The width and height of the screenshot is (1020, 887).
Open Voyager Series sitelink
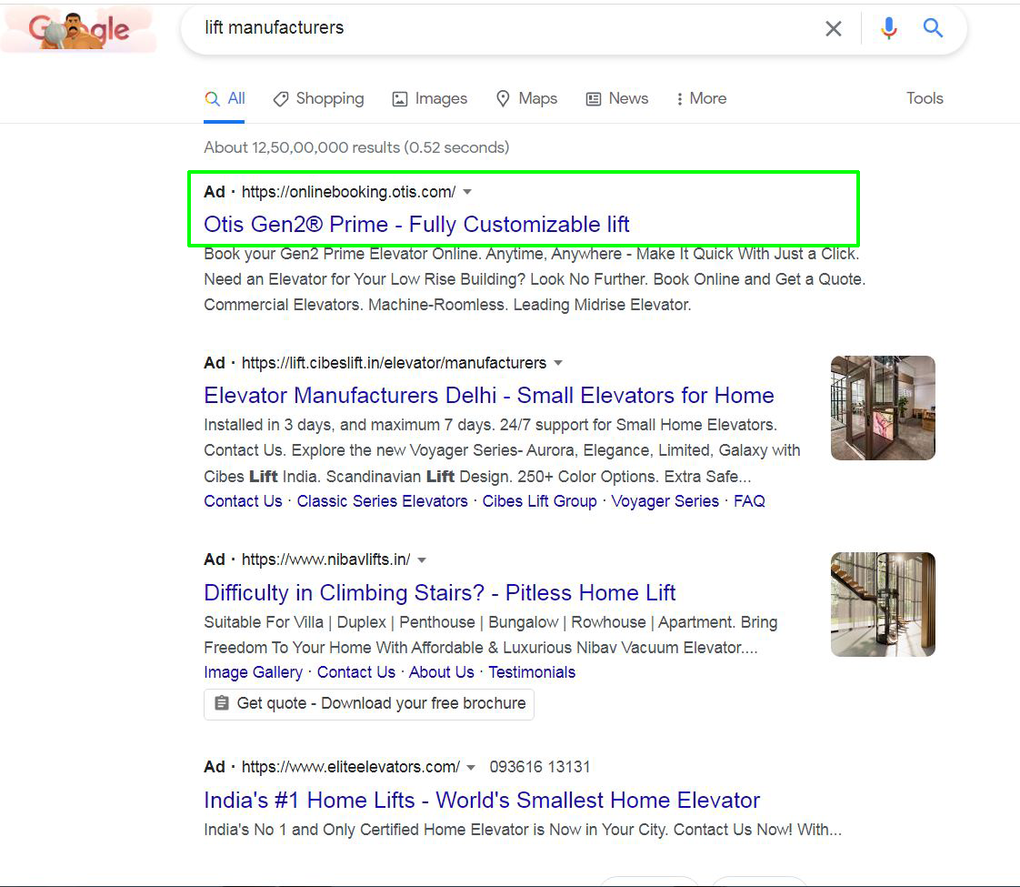click(x=665, y=501)
